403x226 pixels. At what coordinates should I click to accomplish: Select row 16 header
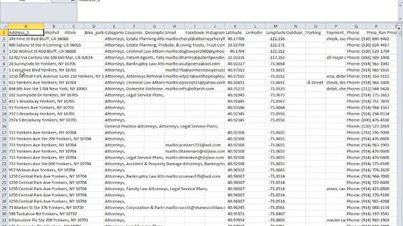point(4,126)
